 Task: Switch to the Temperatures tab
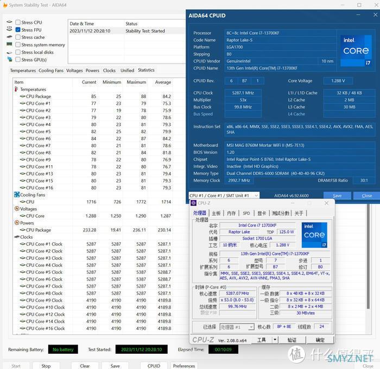(23, 71)
